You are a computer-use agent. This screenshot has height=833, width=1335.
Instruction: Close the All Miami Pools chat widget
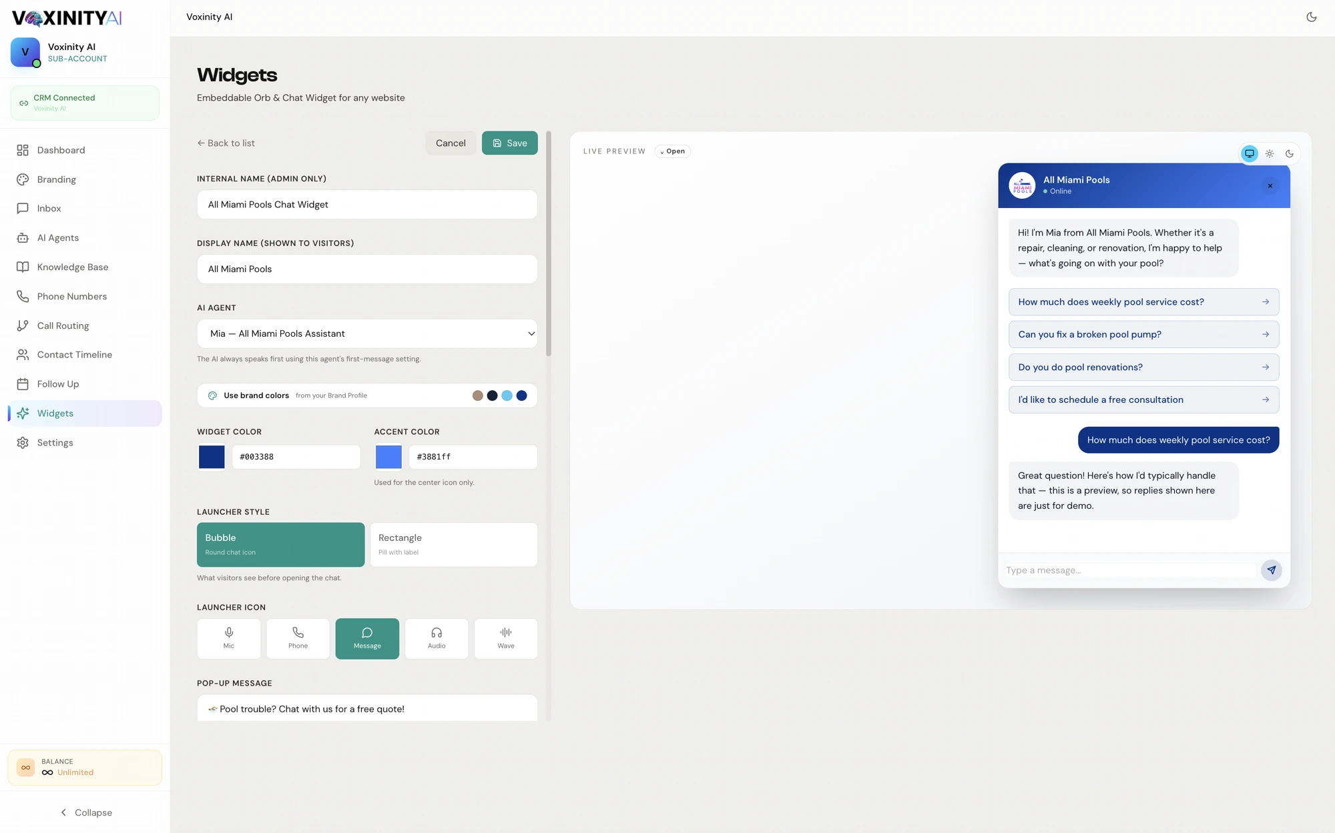(1270, 186)
